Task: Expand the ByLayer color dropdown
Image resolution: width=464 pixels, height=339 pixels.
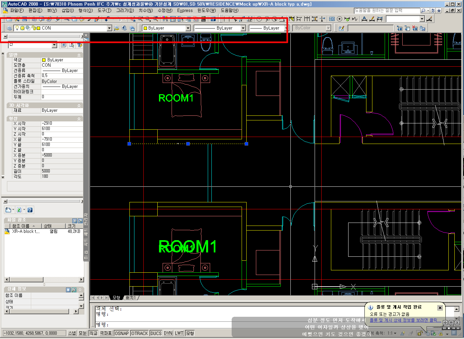Action: click(x=188, y=28)
